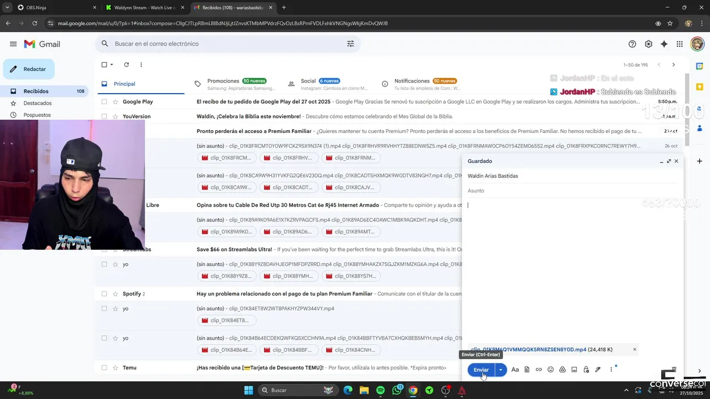The image size is (710, 399).
Task: Open OBS Studio from the taskbar
Action: point(445,390)
